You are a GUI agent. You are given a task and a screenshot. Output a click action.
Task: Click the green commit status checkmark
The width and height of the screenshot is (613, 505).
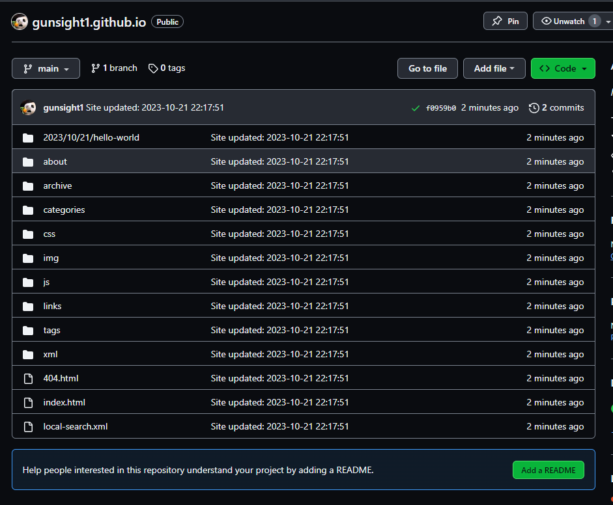click(416, 108)
